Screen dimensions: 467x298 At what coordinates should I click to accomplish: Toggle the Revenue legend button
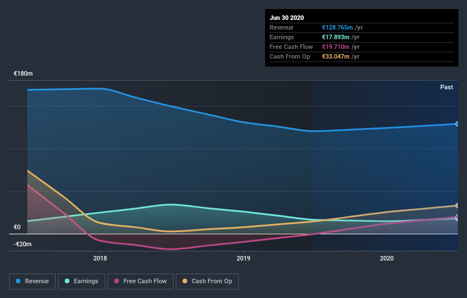[32, 282]
